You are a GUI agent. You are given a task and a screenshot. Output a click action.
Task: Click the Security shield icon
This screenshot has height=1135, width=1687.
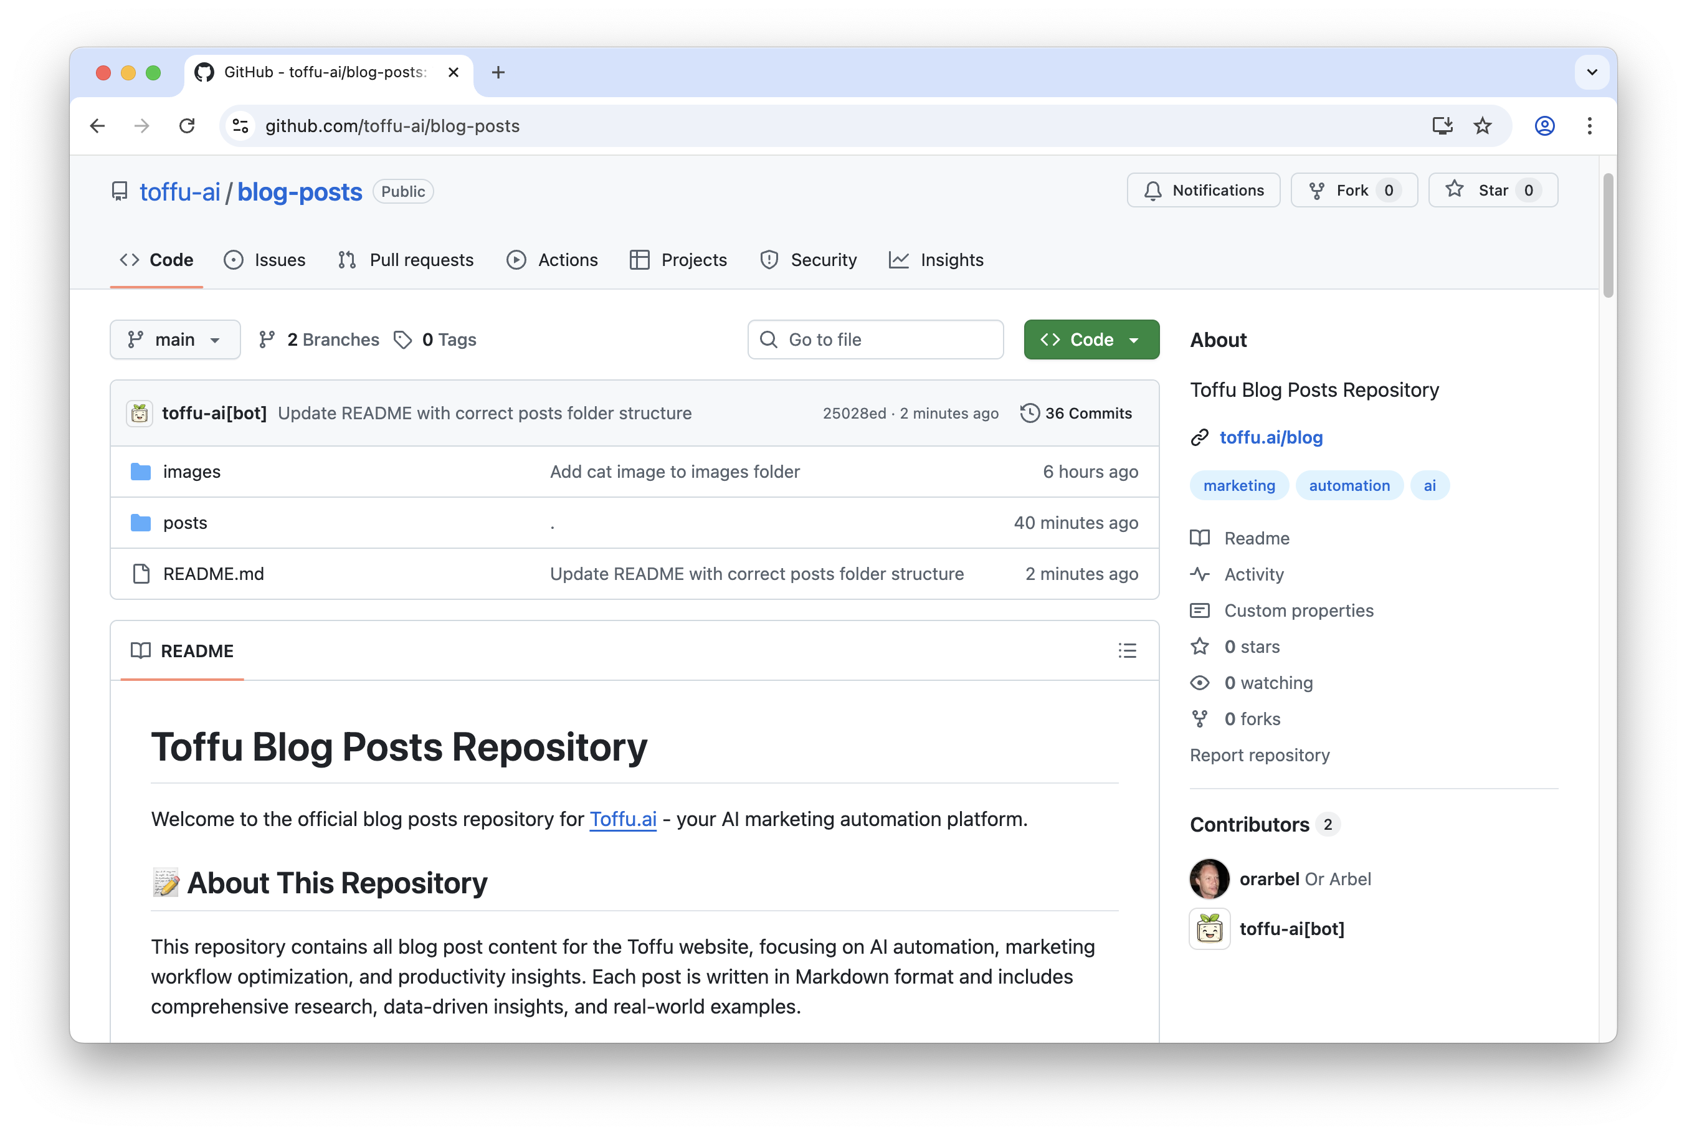pyautogui.click(x=769, y=260)
